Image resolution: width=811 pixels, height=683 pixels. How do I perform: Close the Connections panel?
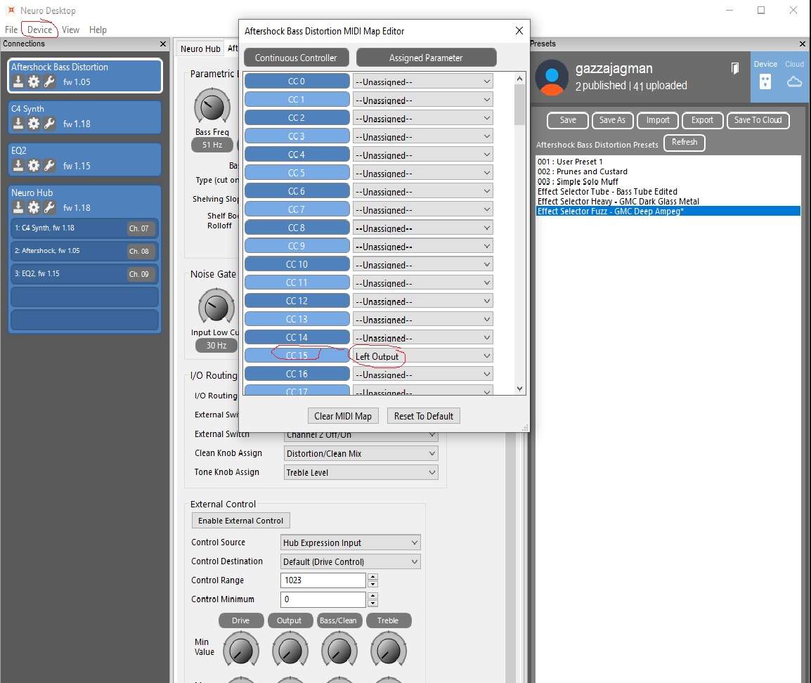tap(163, 44)
